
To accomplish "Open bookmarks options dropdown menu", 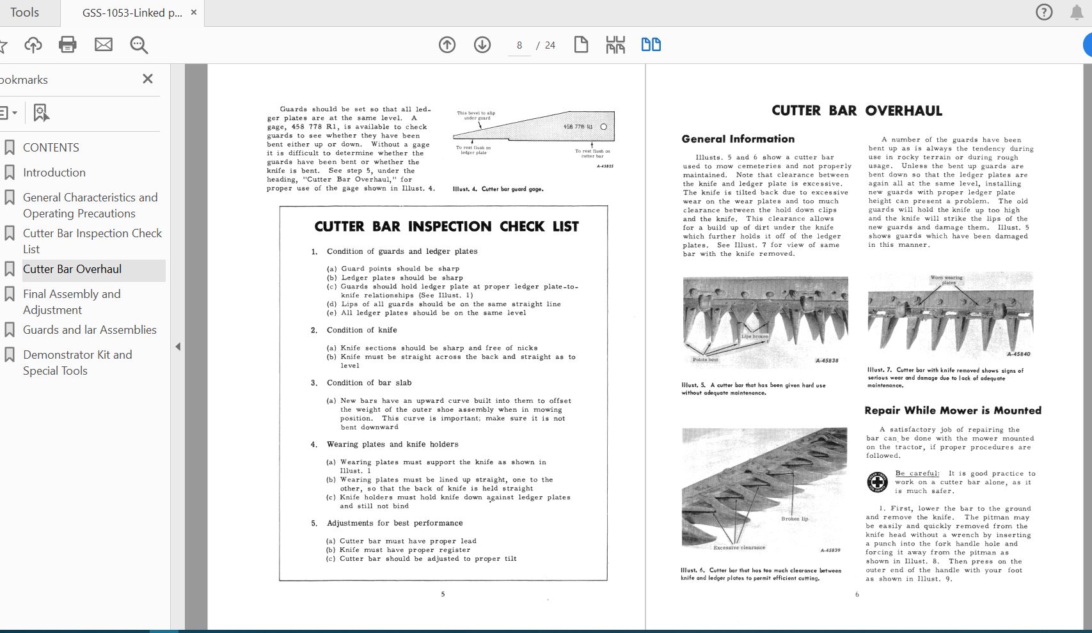I will tap(8, 113).
